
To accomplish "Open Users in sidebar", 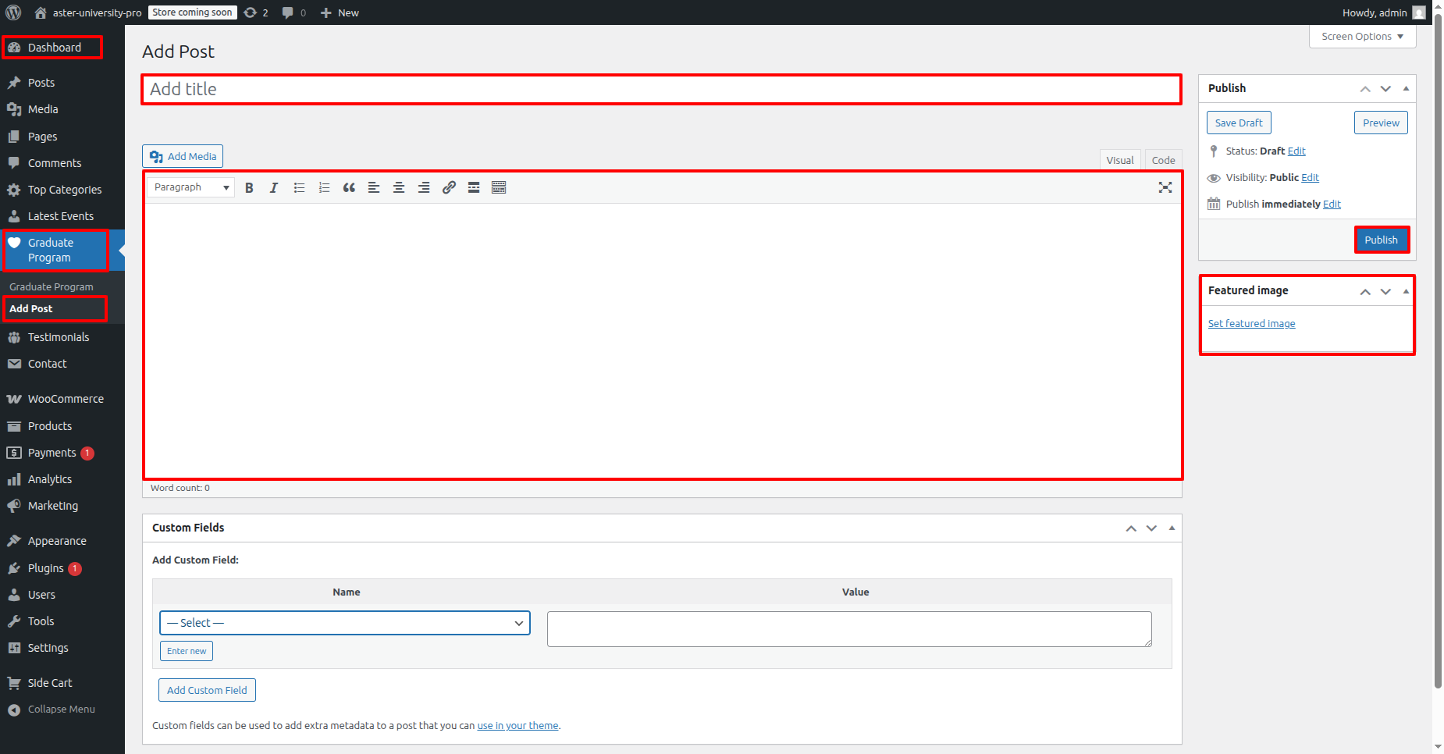I will 41,595.
